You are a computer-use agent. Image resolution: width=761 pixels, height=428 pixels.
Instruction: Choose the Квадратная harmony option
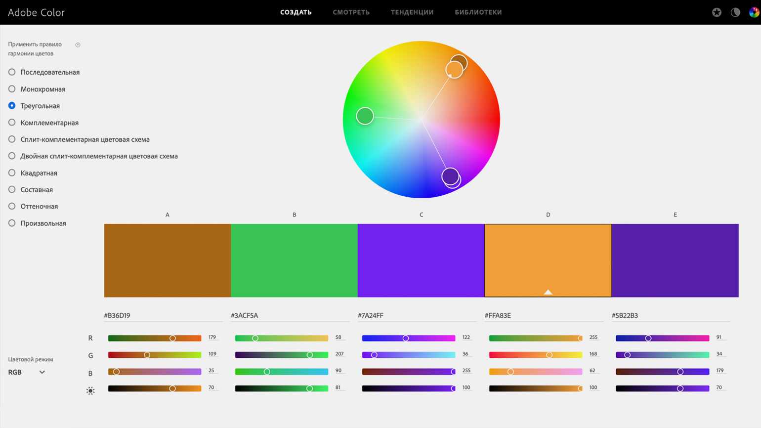coord(12,173)
